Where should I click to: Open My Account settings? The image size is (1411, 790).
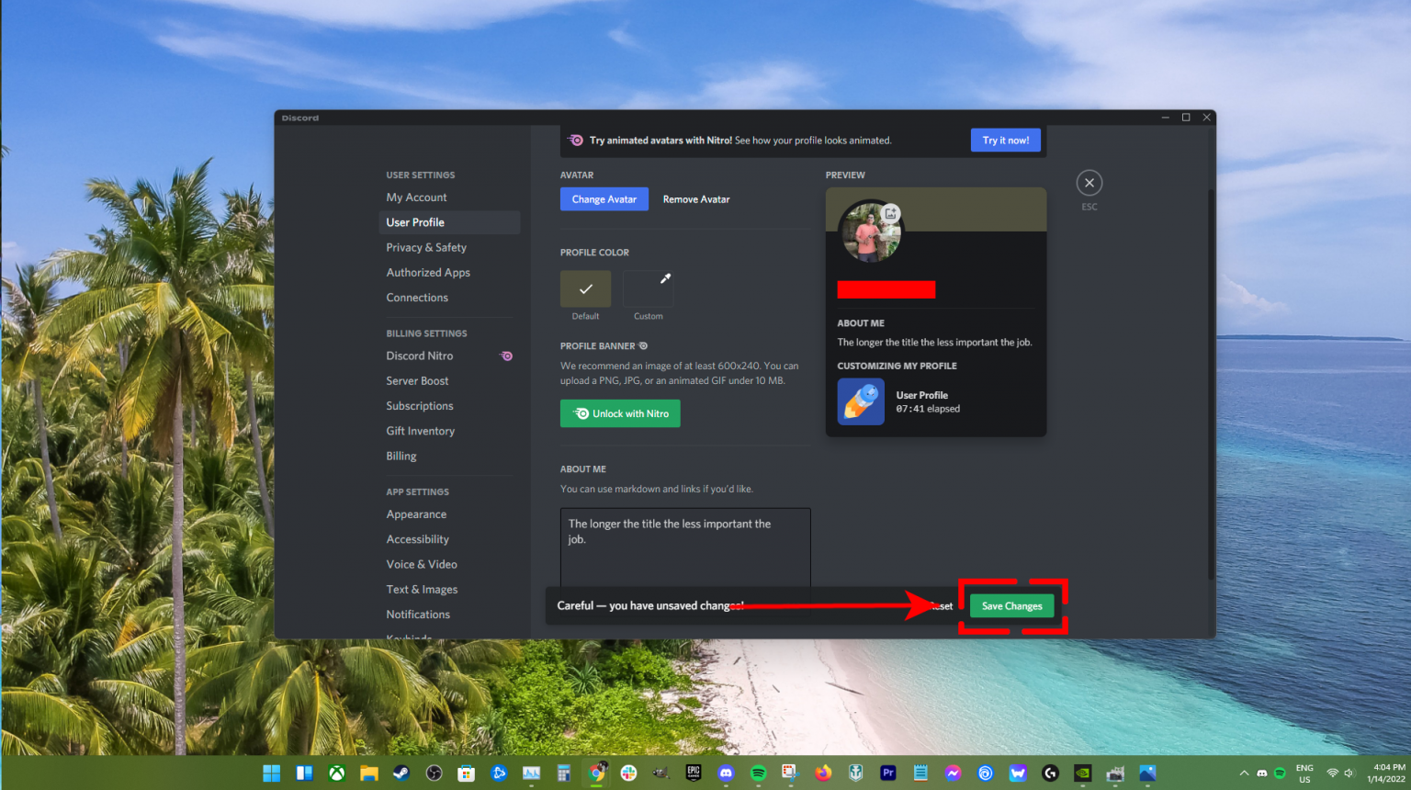coord(449,197)
